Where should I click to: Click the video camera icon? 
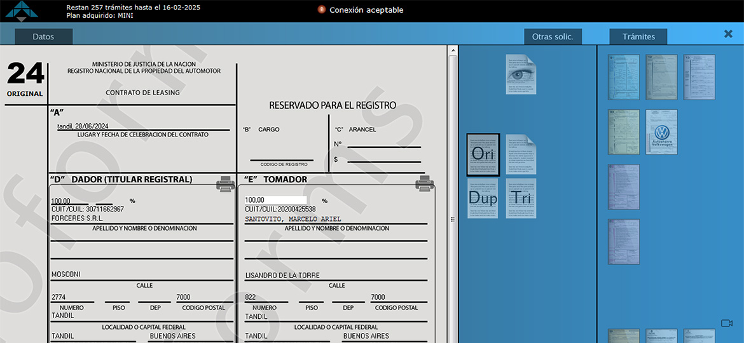click(726, 323)
